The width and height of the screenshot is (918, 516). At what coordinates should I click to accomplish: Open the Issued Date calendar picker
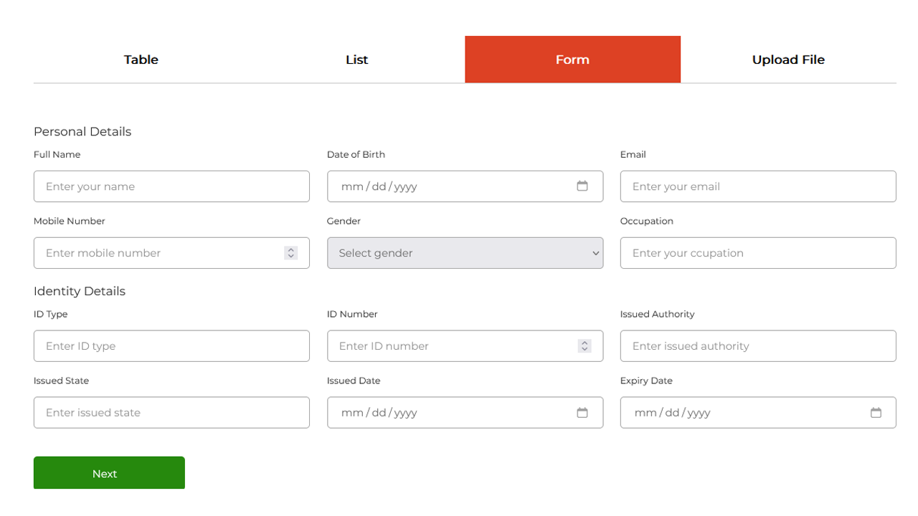click(582, 413)
